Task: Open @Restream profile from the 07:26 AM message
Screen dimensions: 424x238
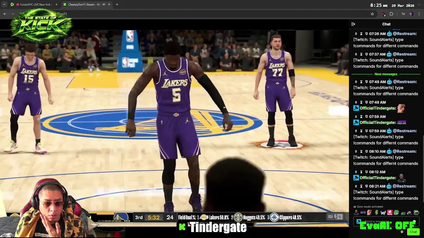Action: point(405,34)
